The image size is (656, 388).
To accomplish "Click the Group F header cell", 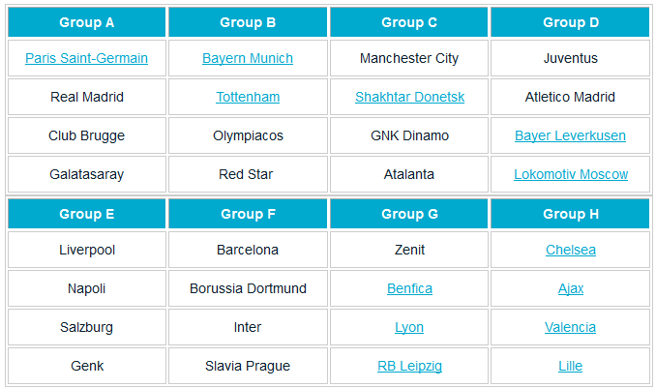I will coord(248,214).
